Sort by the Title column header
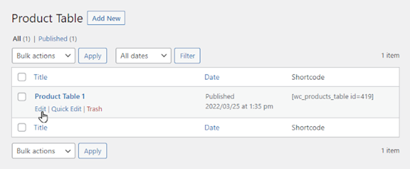 coord(40,77)
